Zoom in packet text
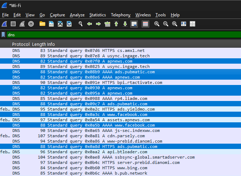The height and width of the screenshot is (176, 241). pyautogui.click(x=157, y=24)
